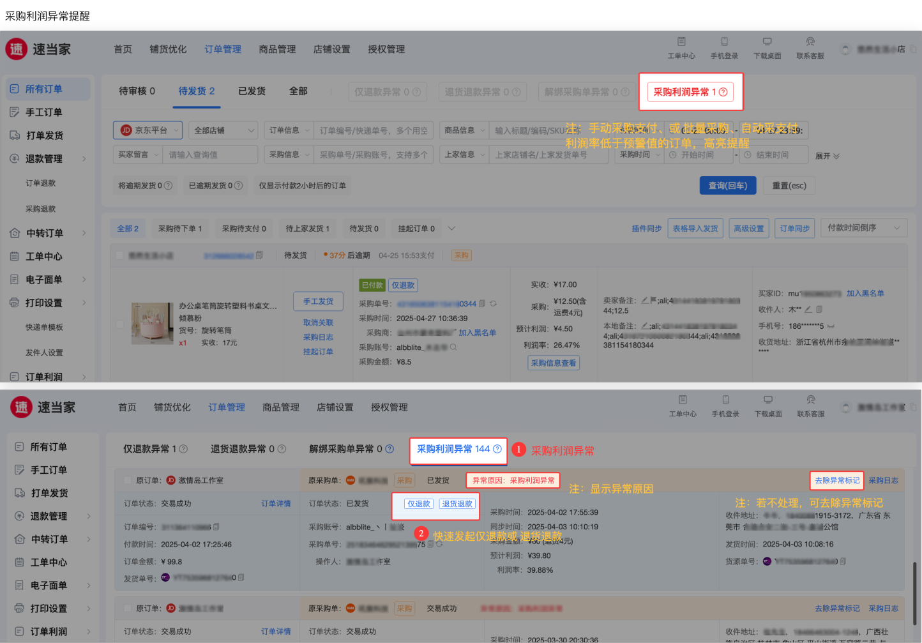The width and height of the screenshot is (922, 643).
Task: Copy the purchase order number ending in 0344
Action: 482,304
